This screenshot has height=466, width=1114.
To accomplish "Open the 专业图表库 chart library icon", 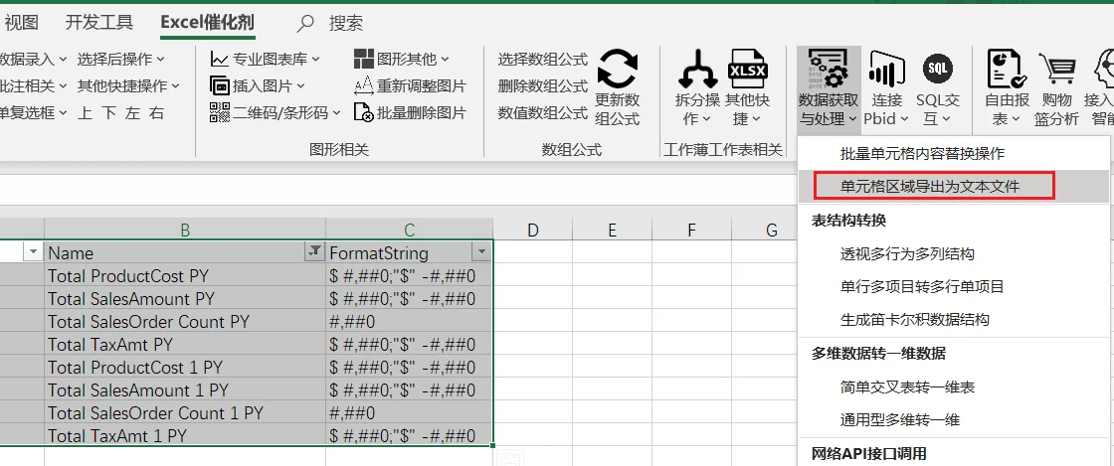I will click(x=220, y=59).
